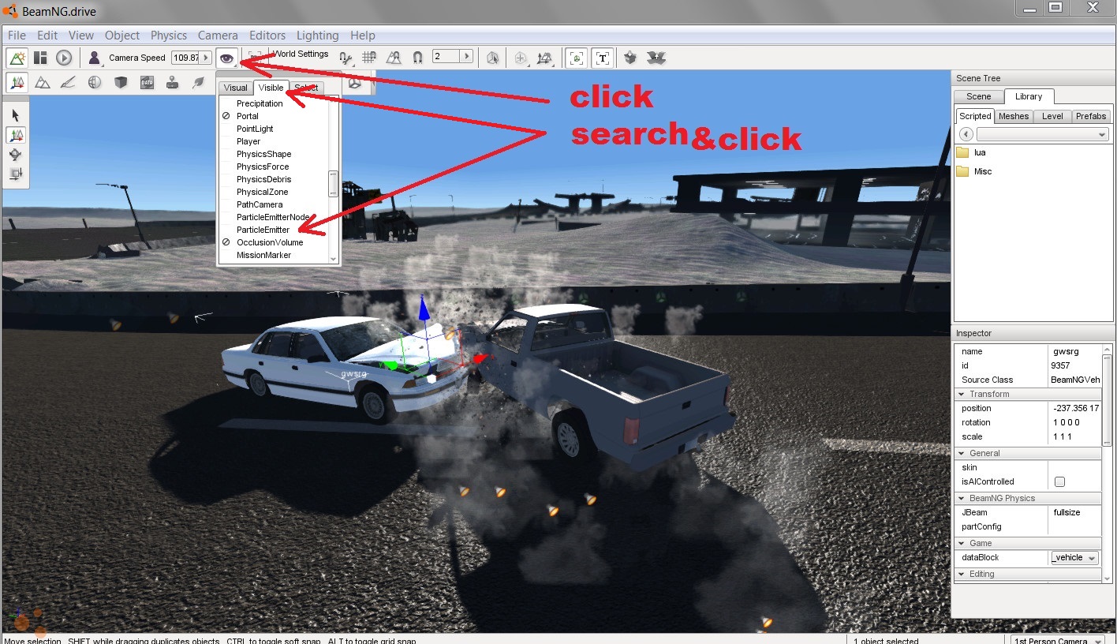Enable terrain snapping mountain-magnet icon

pyautogui.click(x=394, y=58)
